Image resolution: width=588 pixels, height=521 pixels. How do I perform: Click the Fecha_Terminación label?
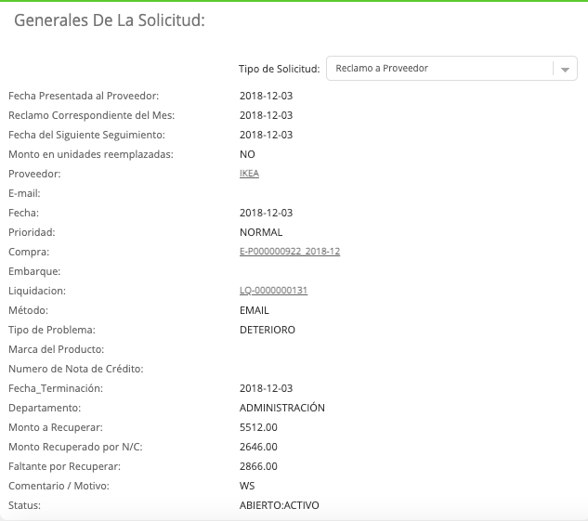(56, 388)
